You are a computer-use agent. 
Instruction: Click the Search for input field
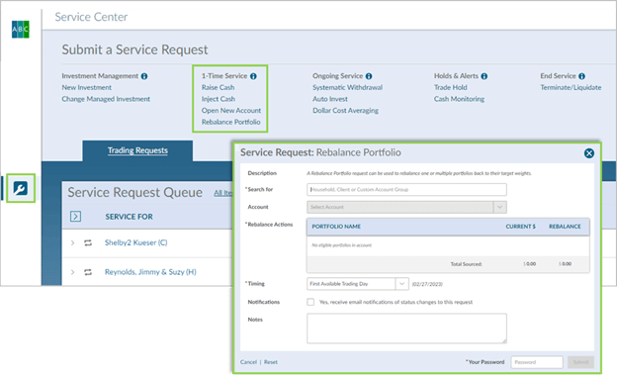(x=406, y=189)
